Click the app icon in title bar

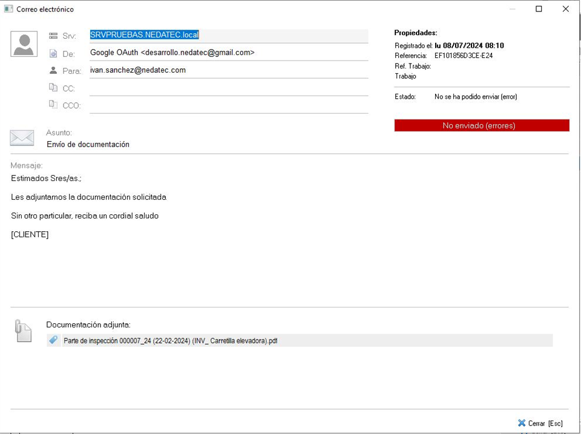click(x=8, y=9)
